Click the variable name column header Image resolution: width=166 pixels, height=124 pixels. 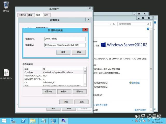[x=33, y=69]
